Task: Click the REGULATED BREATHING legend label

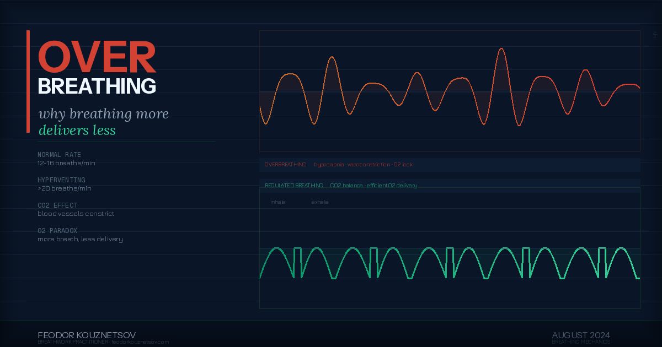Action: (294, 186)
